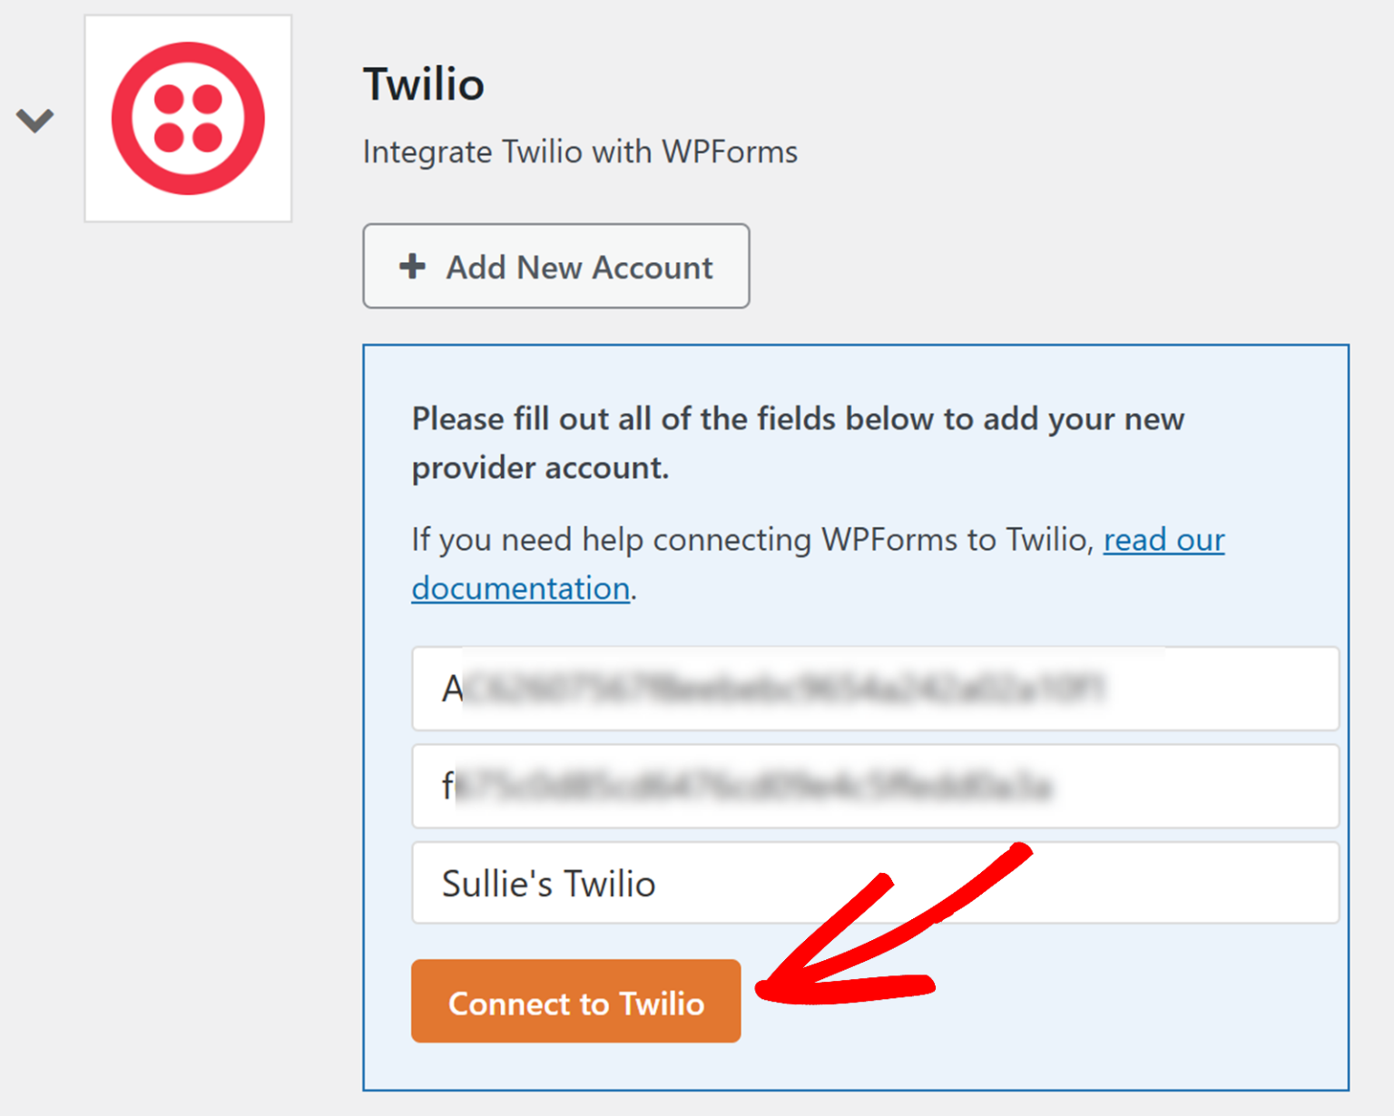Screen dimensions: 1394x1116
Task: Open the read our documentation link
Action: click(x=1163, y=540)
